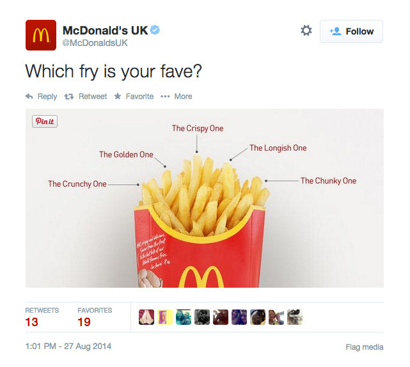
Task: View the 13 retweets count
Action: 31,322
